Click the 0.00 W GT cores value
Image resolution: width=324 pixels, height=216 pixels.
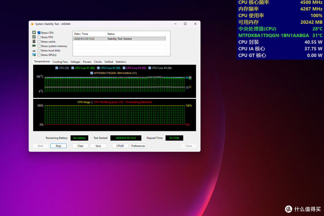pyautogui.click(x=315, y=55)
